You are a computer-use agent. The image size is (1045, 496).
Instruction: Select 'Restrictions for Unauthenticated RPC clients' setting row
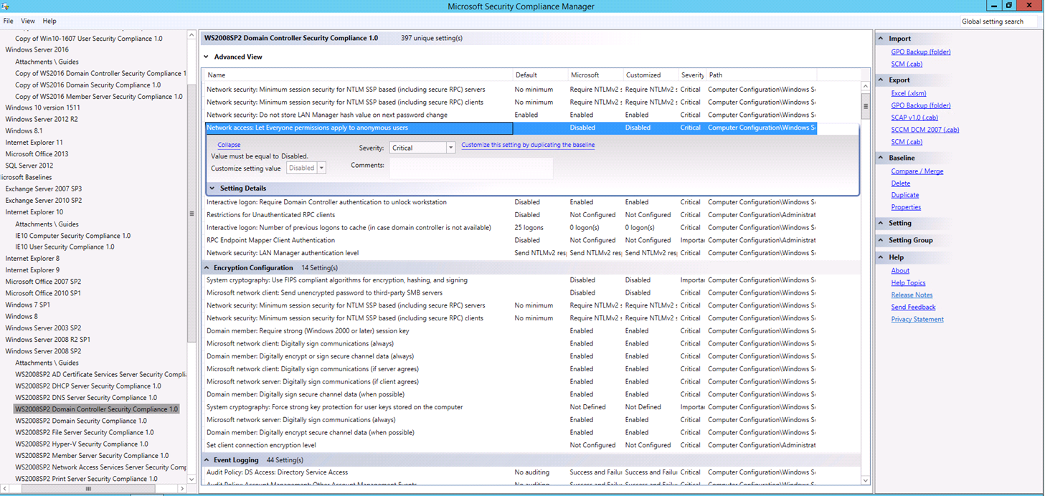[x=510, y=215]
